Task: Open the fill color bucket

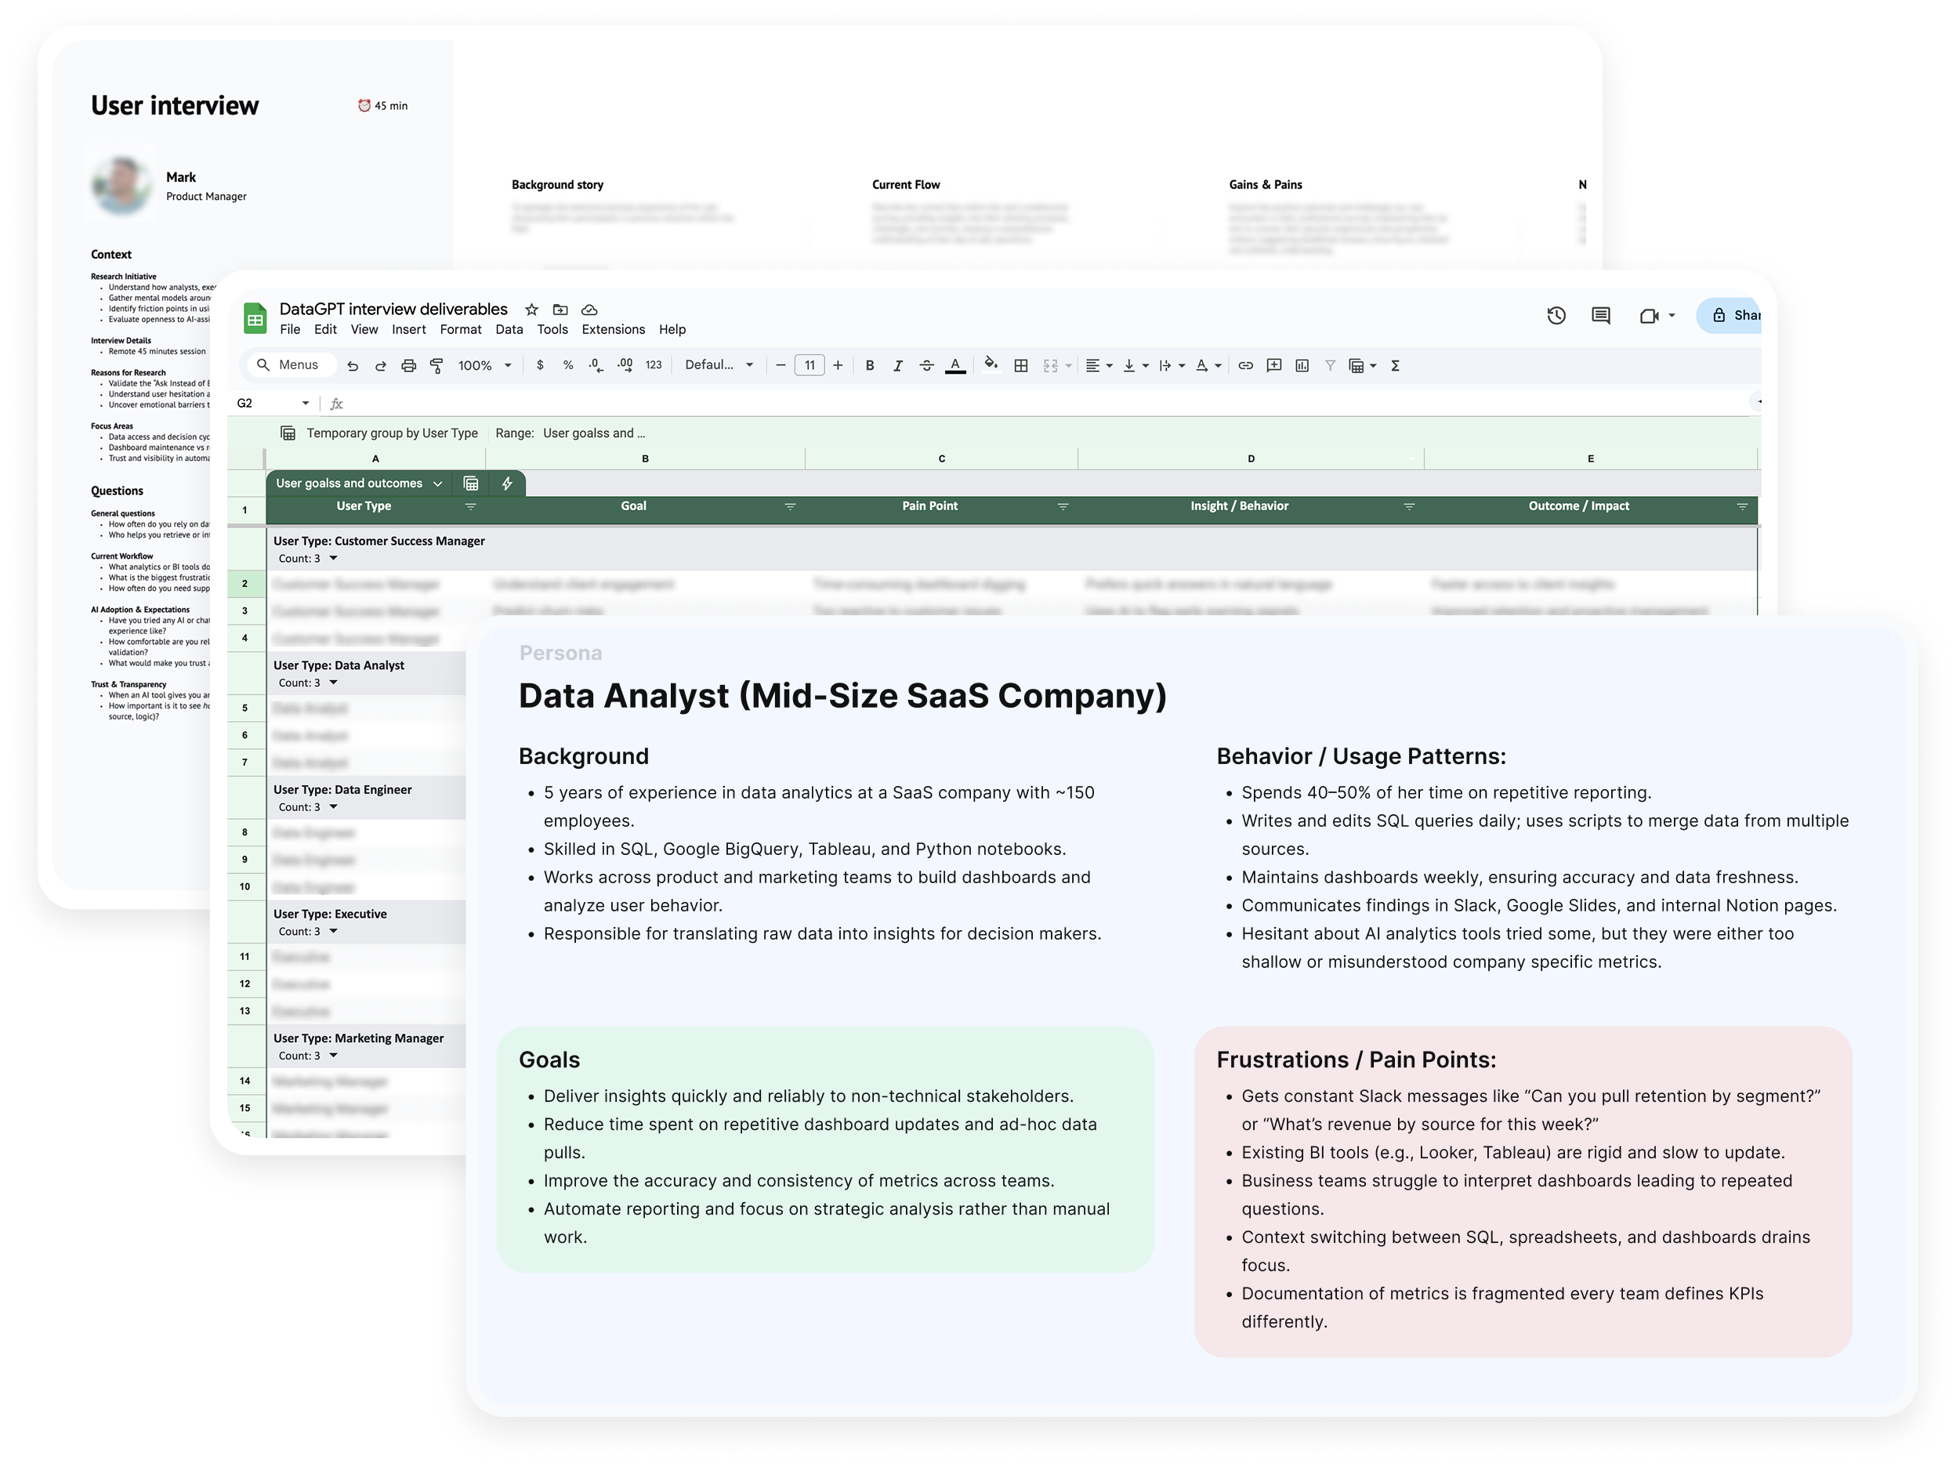Action: (991, 364)
